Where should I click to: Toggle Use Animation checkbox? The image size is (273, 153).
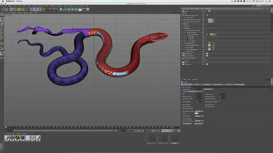click(x=195, y=105)
